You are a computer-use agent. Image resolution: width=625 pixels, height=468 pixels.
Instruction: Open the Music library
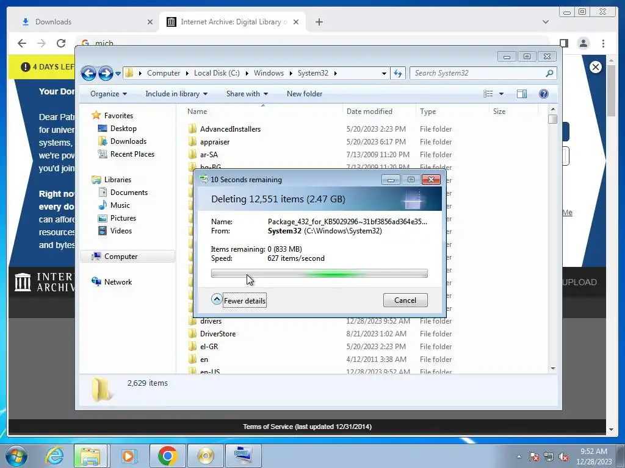click(120, 205)
